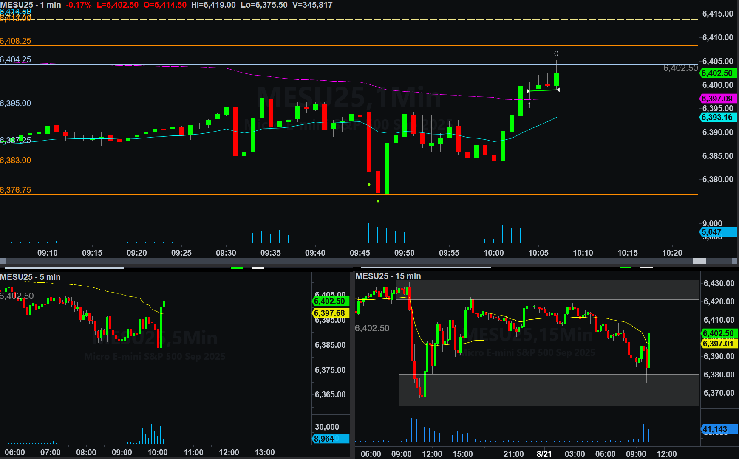
Task: Select the orange 6,383.00 level label
Action: (x=16, y=160)
